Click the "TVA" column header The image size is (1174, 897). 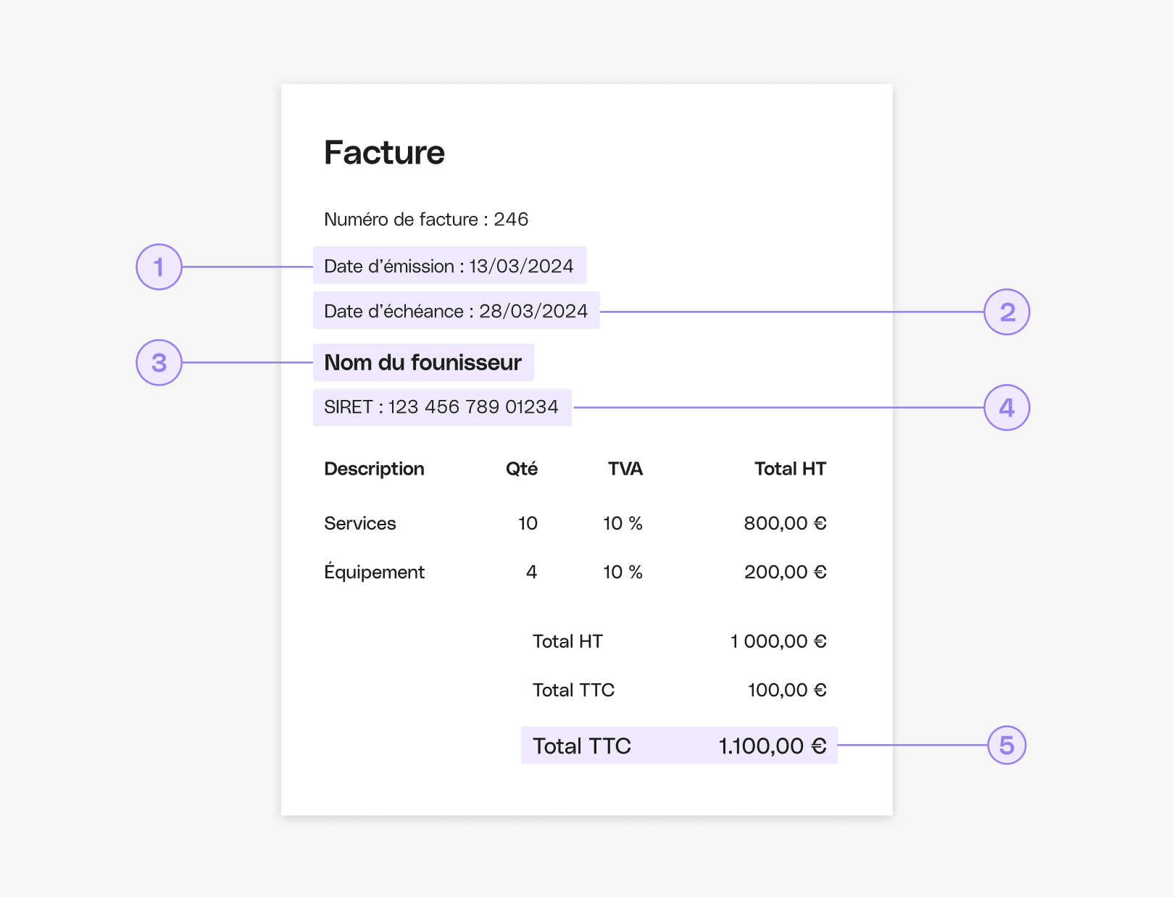click(x=625, y=469)
